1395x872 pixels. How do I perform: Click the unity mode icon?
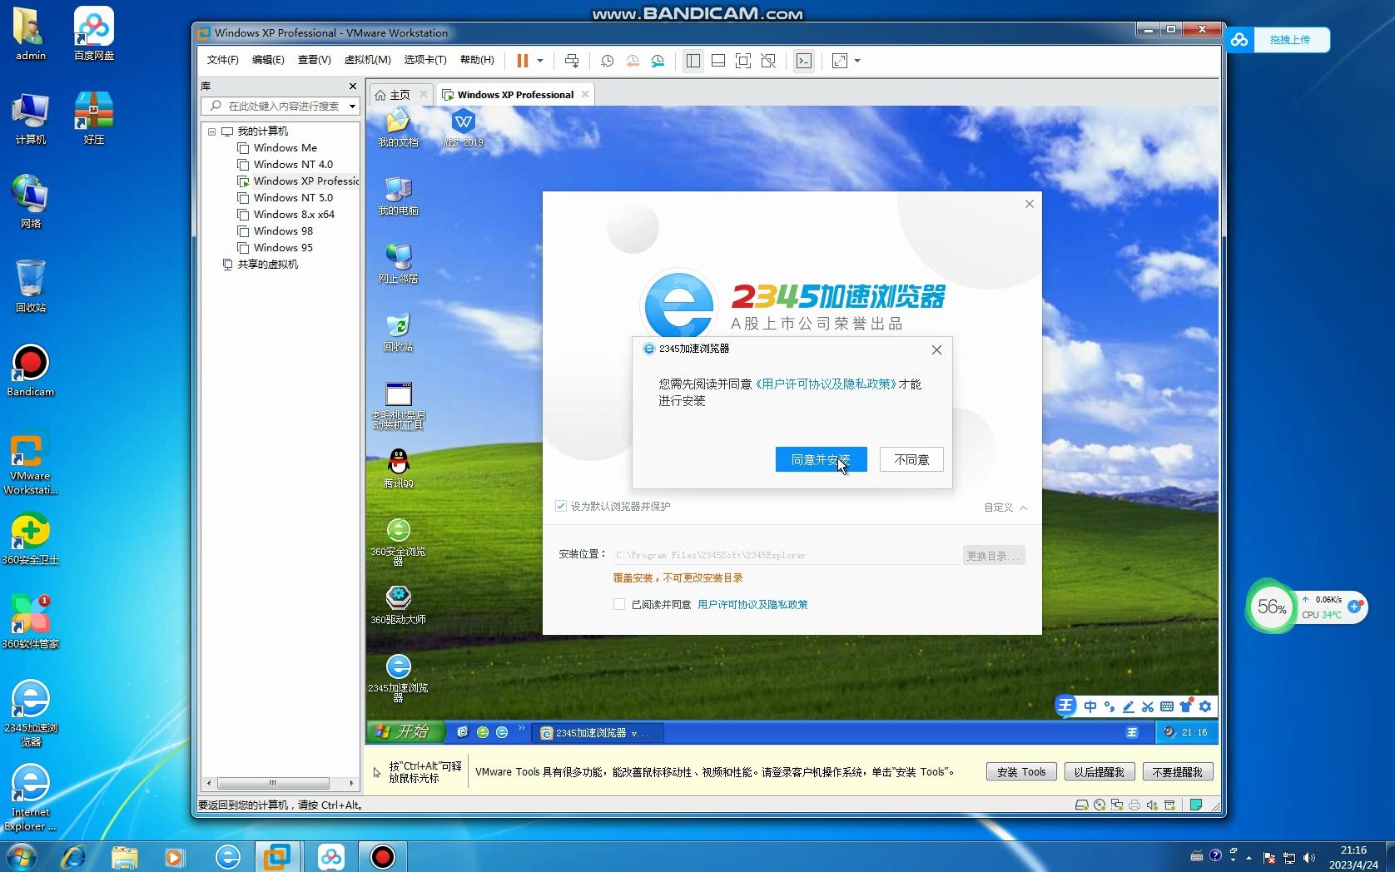(768, 61)
